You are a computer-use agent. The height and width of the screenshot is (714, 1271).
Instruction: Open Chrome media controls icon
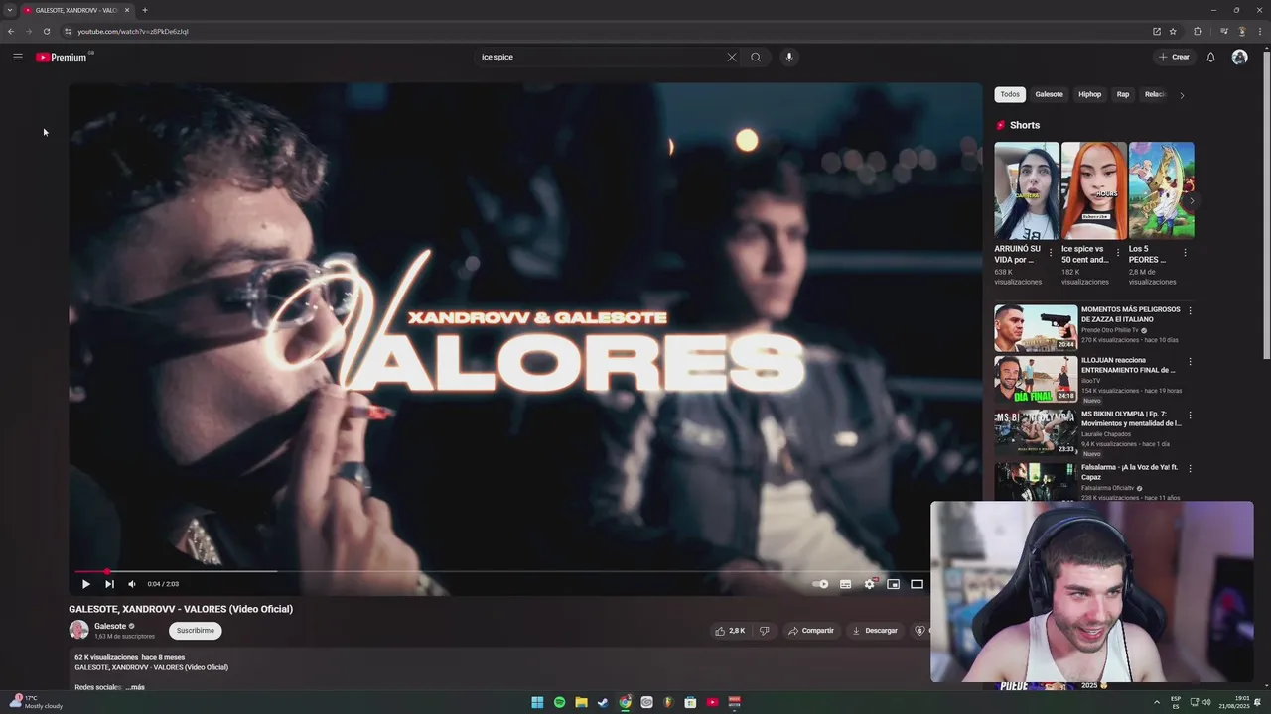[1224, 31]
